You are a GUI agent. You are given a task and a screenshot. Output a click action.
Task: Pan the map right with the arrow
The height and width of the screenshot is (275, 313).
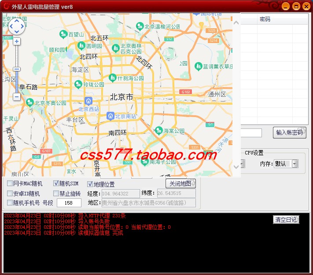(x=22, y=26)
